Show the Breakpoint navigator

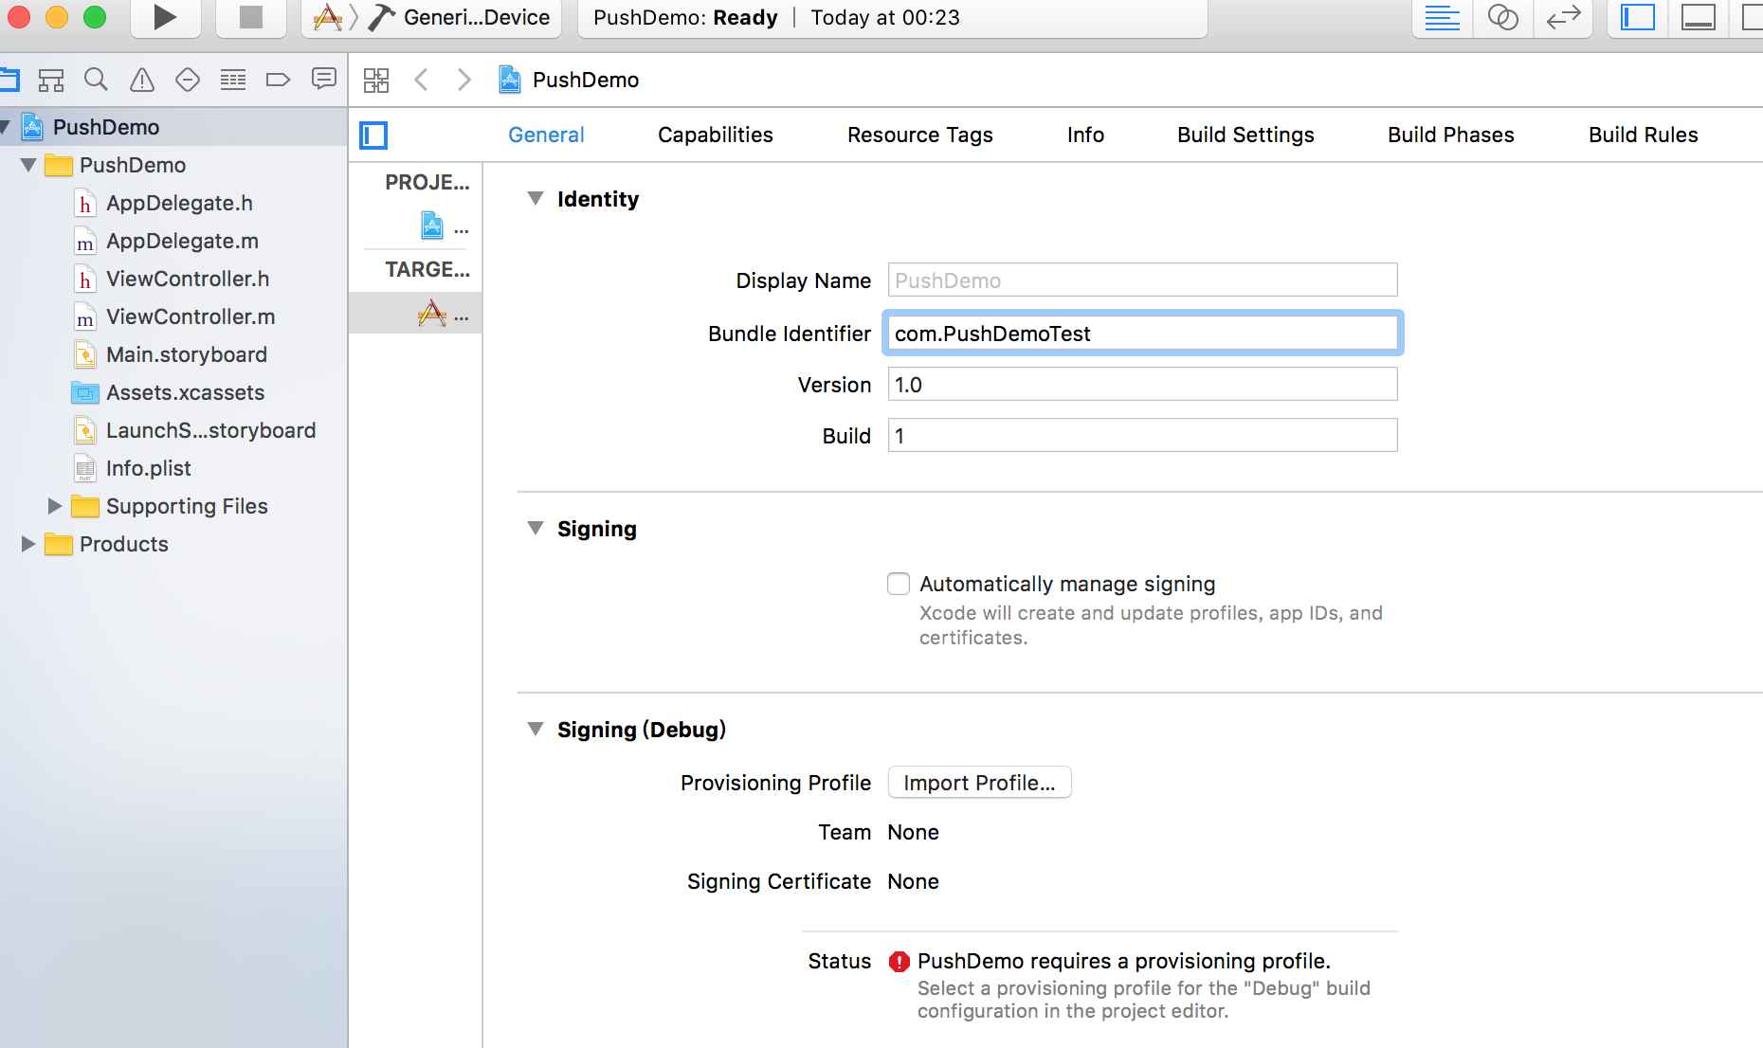[x=278, y=80]
